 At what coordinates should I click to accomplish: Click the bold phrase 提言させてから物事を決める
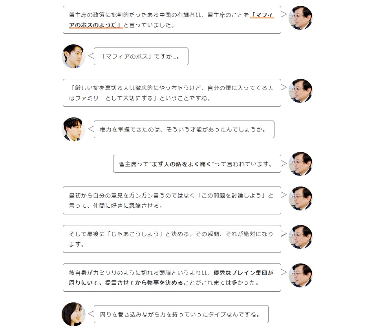[x=144, y=283]
